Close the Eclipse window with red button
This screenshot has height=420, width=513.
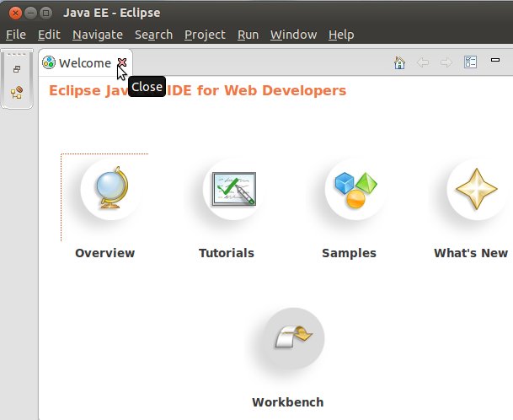(15, 13)
